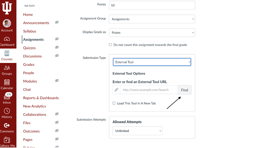Open the Display Grade as dropdown

(x=152, y=33)
